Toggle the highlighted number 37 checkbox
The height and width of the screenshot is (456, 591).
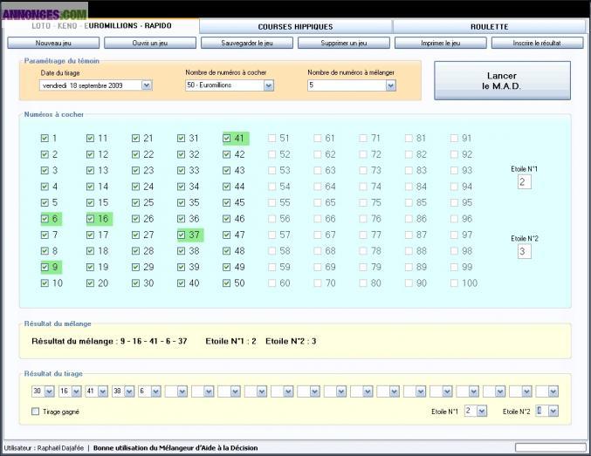click(x=181, y=235)
